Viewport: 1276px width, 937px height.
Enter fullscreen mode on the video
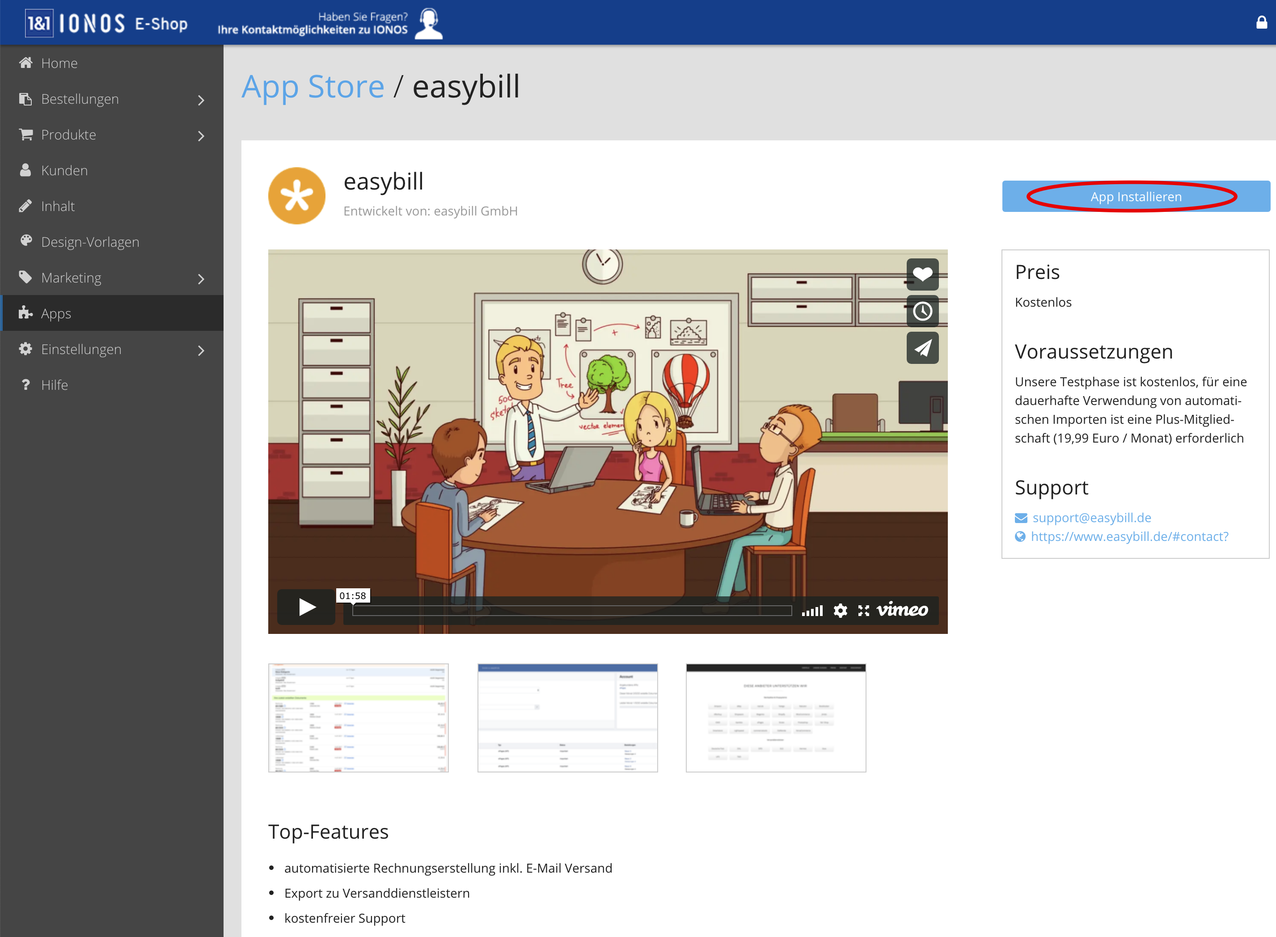pos(863,610)
